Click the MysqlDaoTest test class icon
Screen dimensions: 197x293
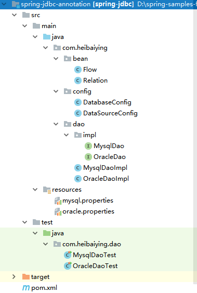coord(68,255)
